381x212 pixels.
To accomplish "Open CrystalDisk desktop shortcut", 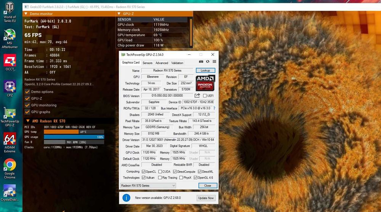I will point(10,193).
